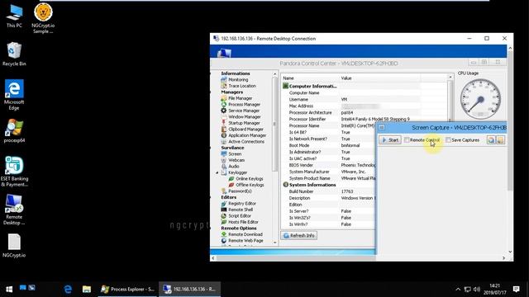Viewport: 529px width, 297px height.
Task: Enable the Remote Control checkbox
Action: (407, 139)
